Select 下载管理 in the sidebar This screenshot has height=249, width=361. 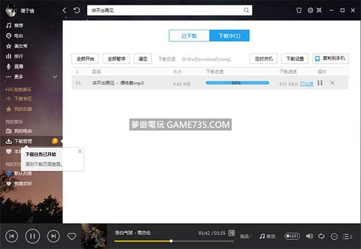click(x=24, y=141)
